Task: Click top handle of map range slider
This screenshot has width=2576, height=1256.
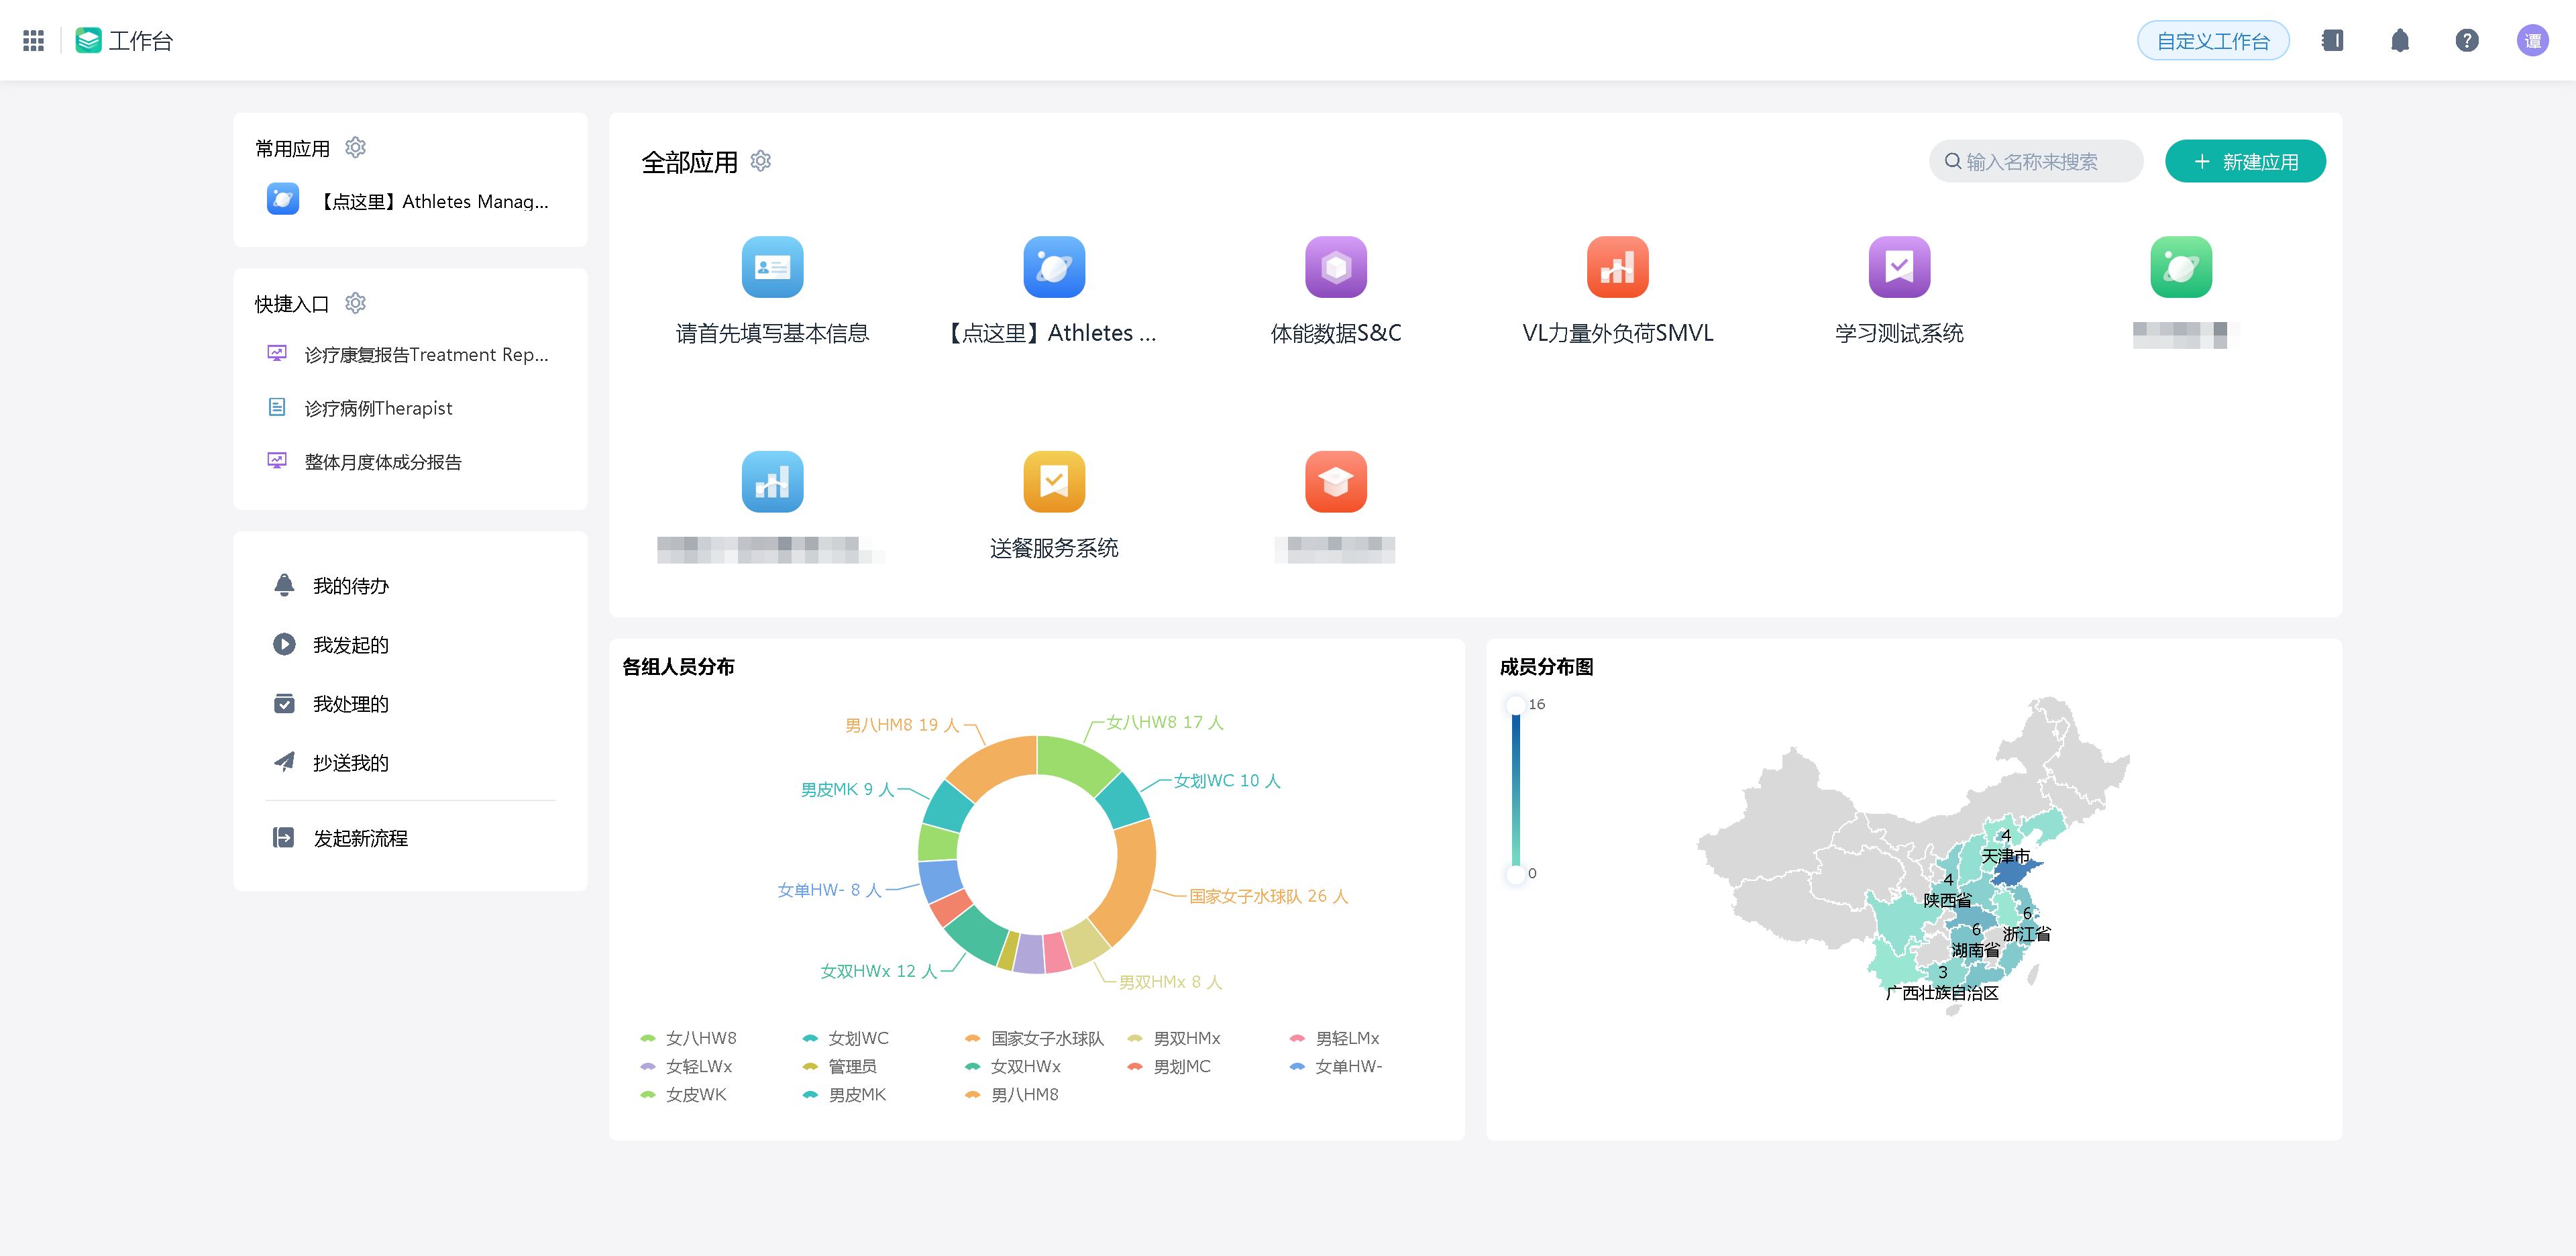Action: coord(1516,705)
